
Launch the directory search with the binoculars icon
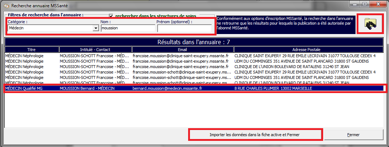coord(370,23)
